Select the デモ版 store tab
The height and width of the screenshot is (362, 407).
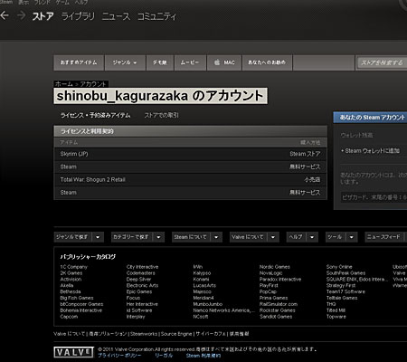[159, 62]
